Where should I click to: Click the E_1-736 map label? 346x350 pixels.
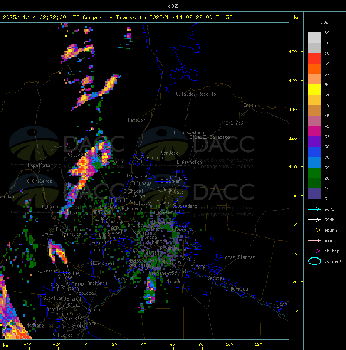(x=234, y=123)
